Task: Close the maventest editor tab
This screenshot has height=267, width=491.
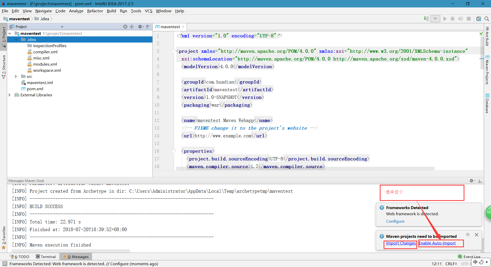Action: point(183,27)
